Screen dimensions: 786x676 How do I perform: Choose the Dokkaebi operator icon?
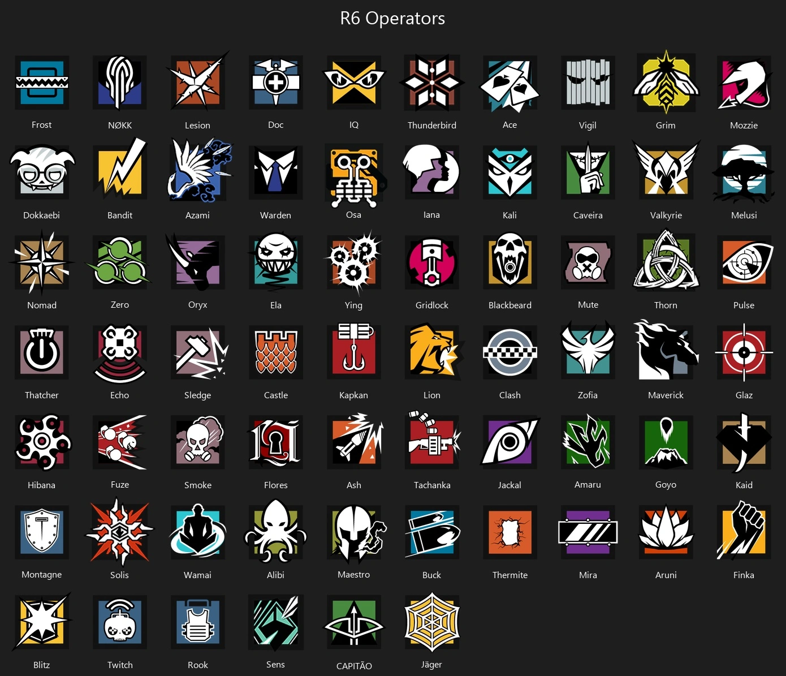[x=42, y=173]
